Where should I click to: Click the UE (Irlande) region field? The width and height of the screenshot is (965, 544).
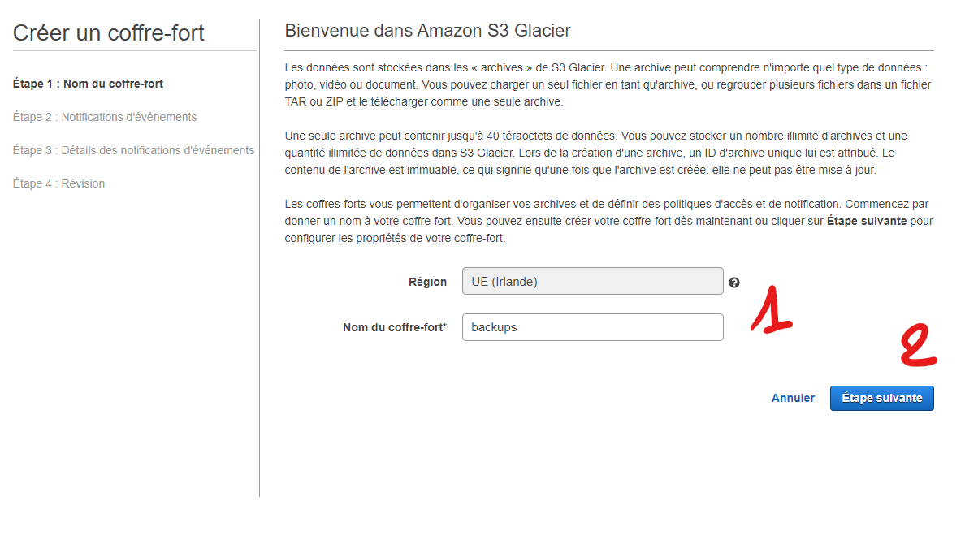click(x=593, y=281)
